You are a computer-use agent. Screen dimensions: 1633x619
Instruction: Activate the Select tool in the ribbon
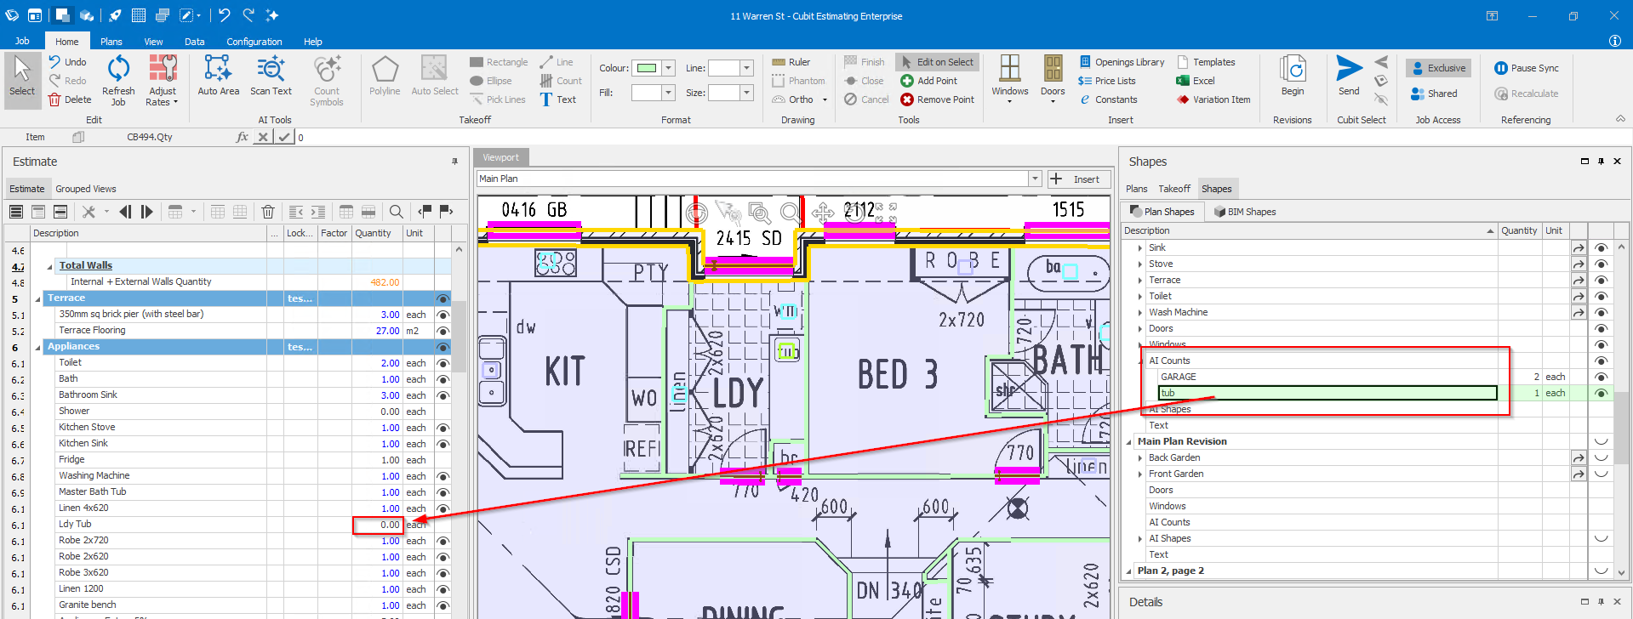coord(22,80)
